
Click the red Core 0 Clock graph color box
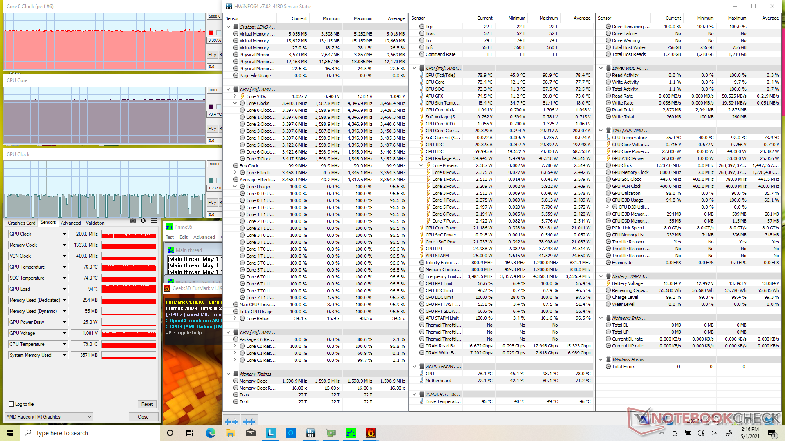(x=211, y=33)
